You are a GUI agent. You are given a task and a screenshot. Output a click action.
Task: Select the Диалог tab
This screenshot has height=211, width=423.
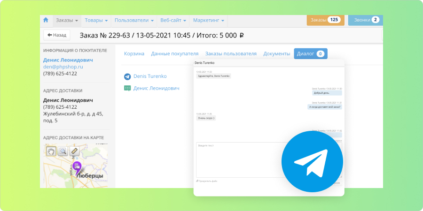[x=311, y=53]
